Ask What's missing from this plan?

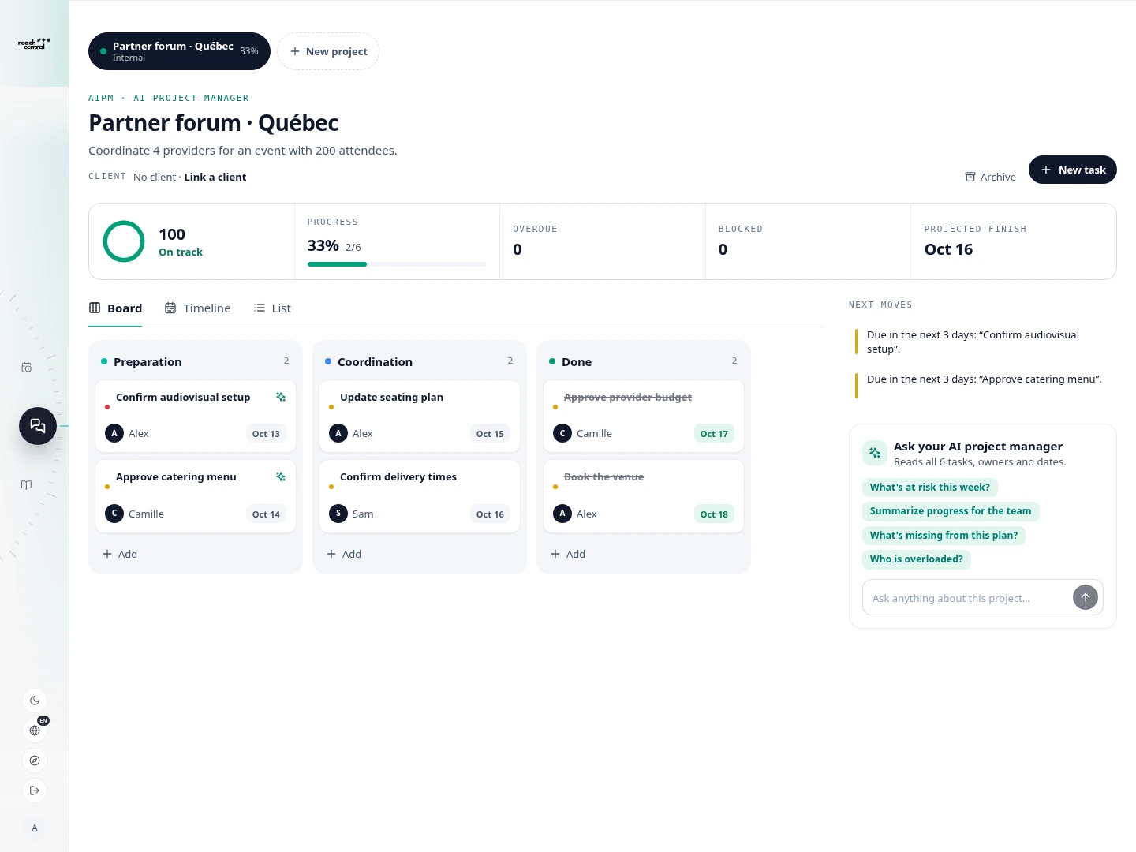pos(944,536)
